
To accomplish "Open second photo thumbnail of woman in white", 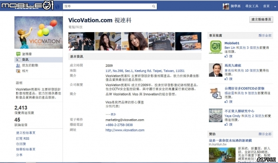I will point(108,41).
